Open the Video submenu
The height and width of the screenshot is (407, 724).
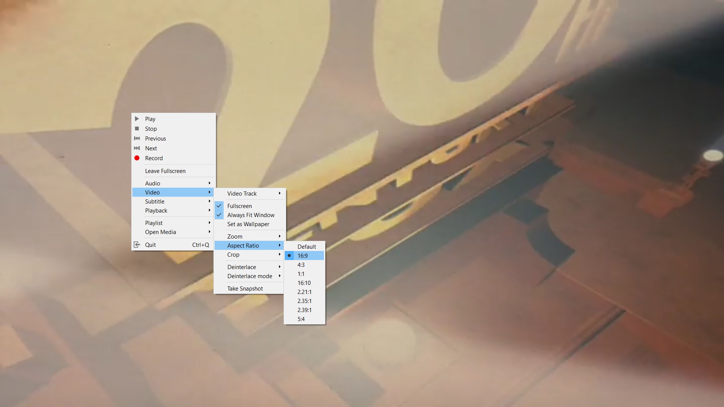coord(173,192)
